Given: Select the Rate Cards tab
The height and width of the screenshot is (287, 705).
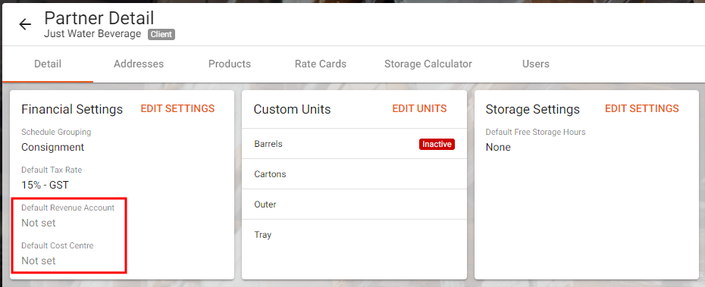Looking at the screenshot, I should 321,64.
